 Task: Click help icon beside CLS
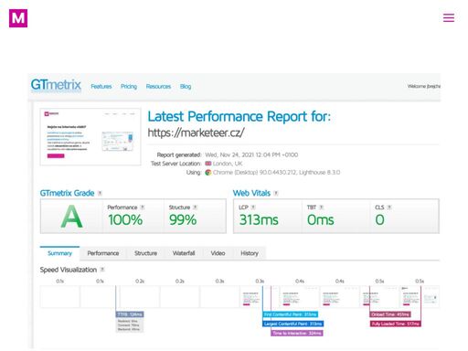tap(389, 207)
